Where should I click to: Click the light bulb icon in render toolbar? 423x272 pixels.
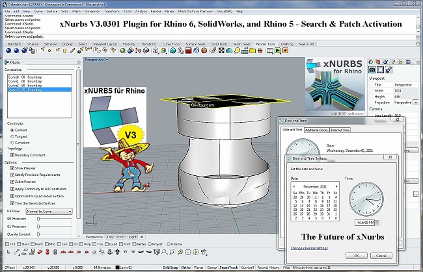237,51
